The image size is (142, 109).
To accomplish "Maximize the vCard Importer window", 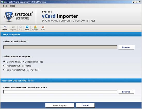I will (x=137, y=2).
